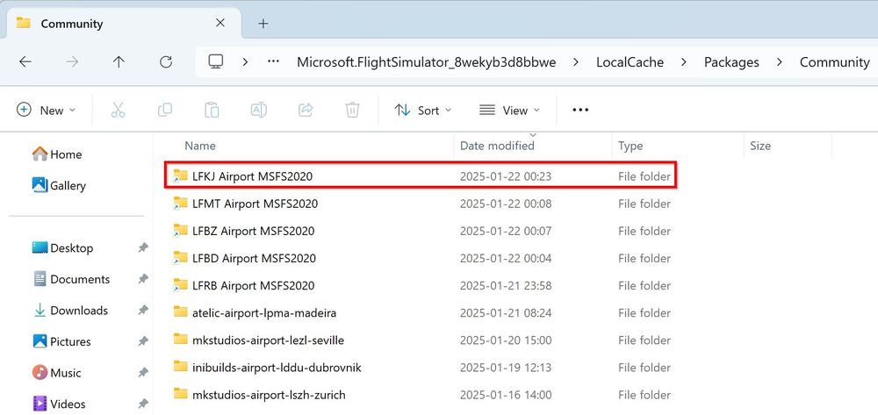Go up one directory level
The image size is (878, 415).
click(119, 62)
